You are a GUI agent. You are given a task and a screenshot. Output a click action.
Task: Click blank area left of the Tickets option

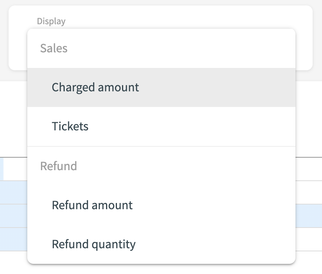point(39,126)
